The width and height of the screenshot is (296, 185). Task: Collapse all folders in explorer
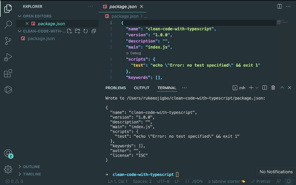click(x=94, y=31)
